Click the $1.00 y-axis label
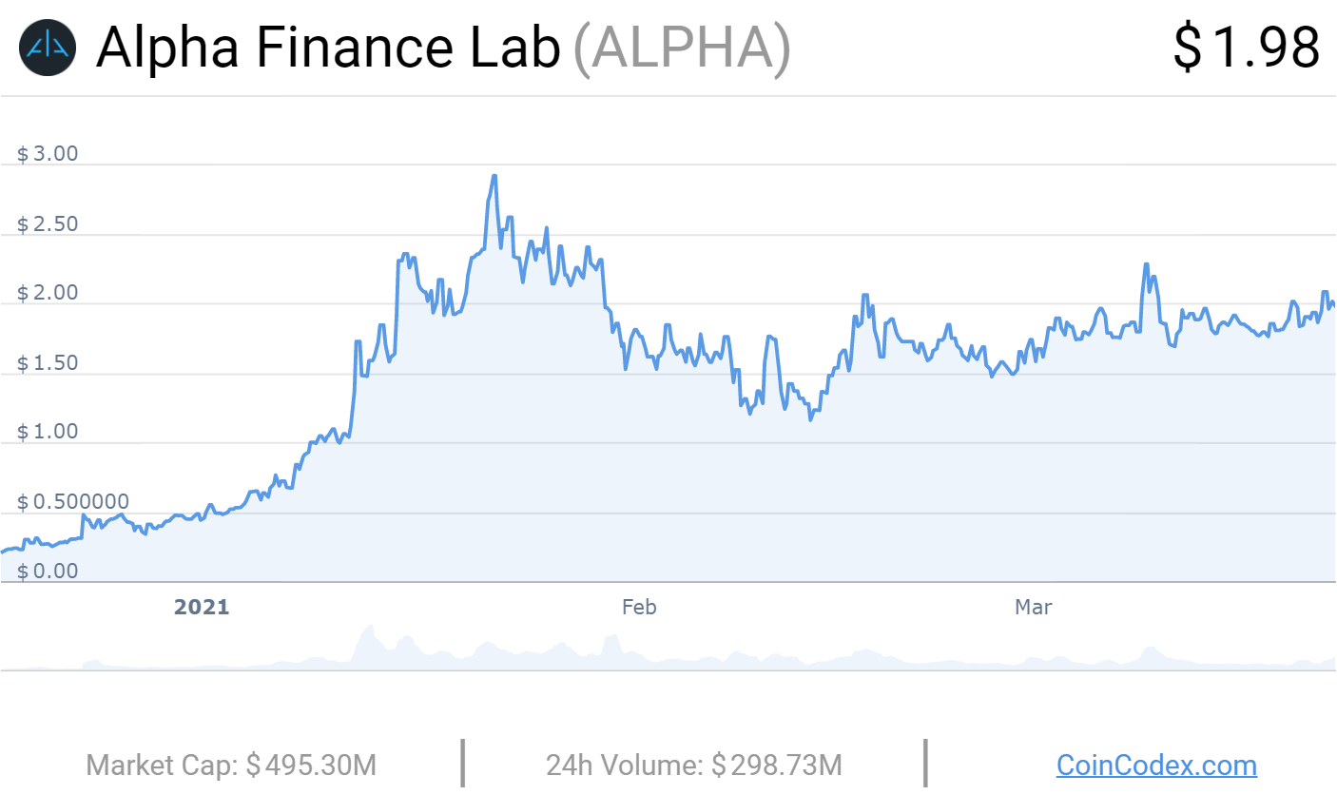 pyautogui.click(x=48, y=433)
